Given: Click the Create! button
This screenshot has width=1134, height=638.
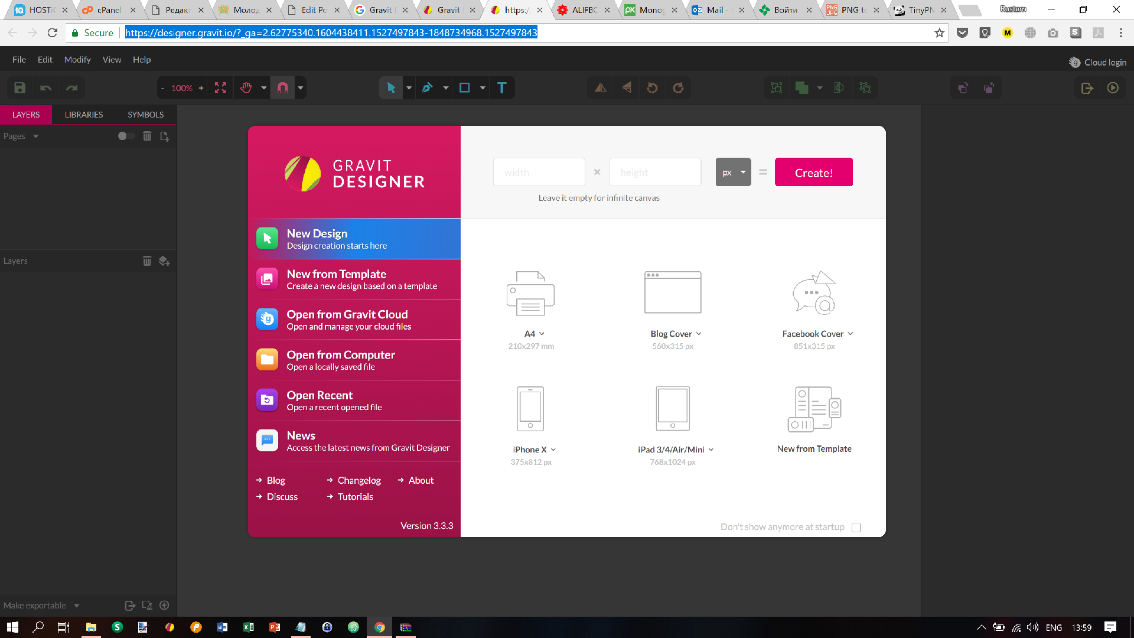Looking at the screenshot, I should point(814,172).
